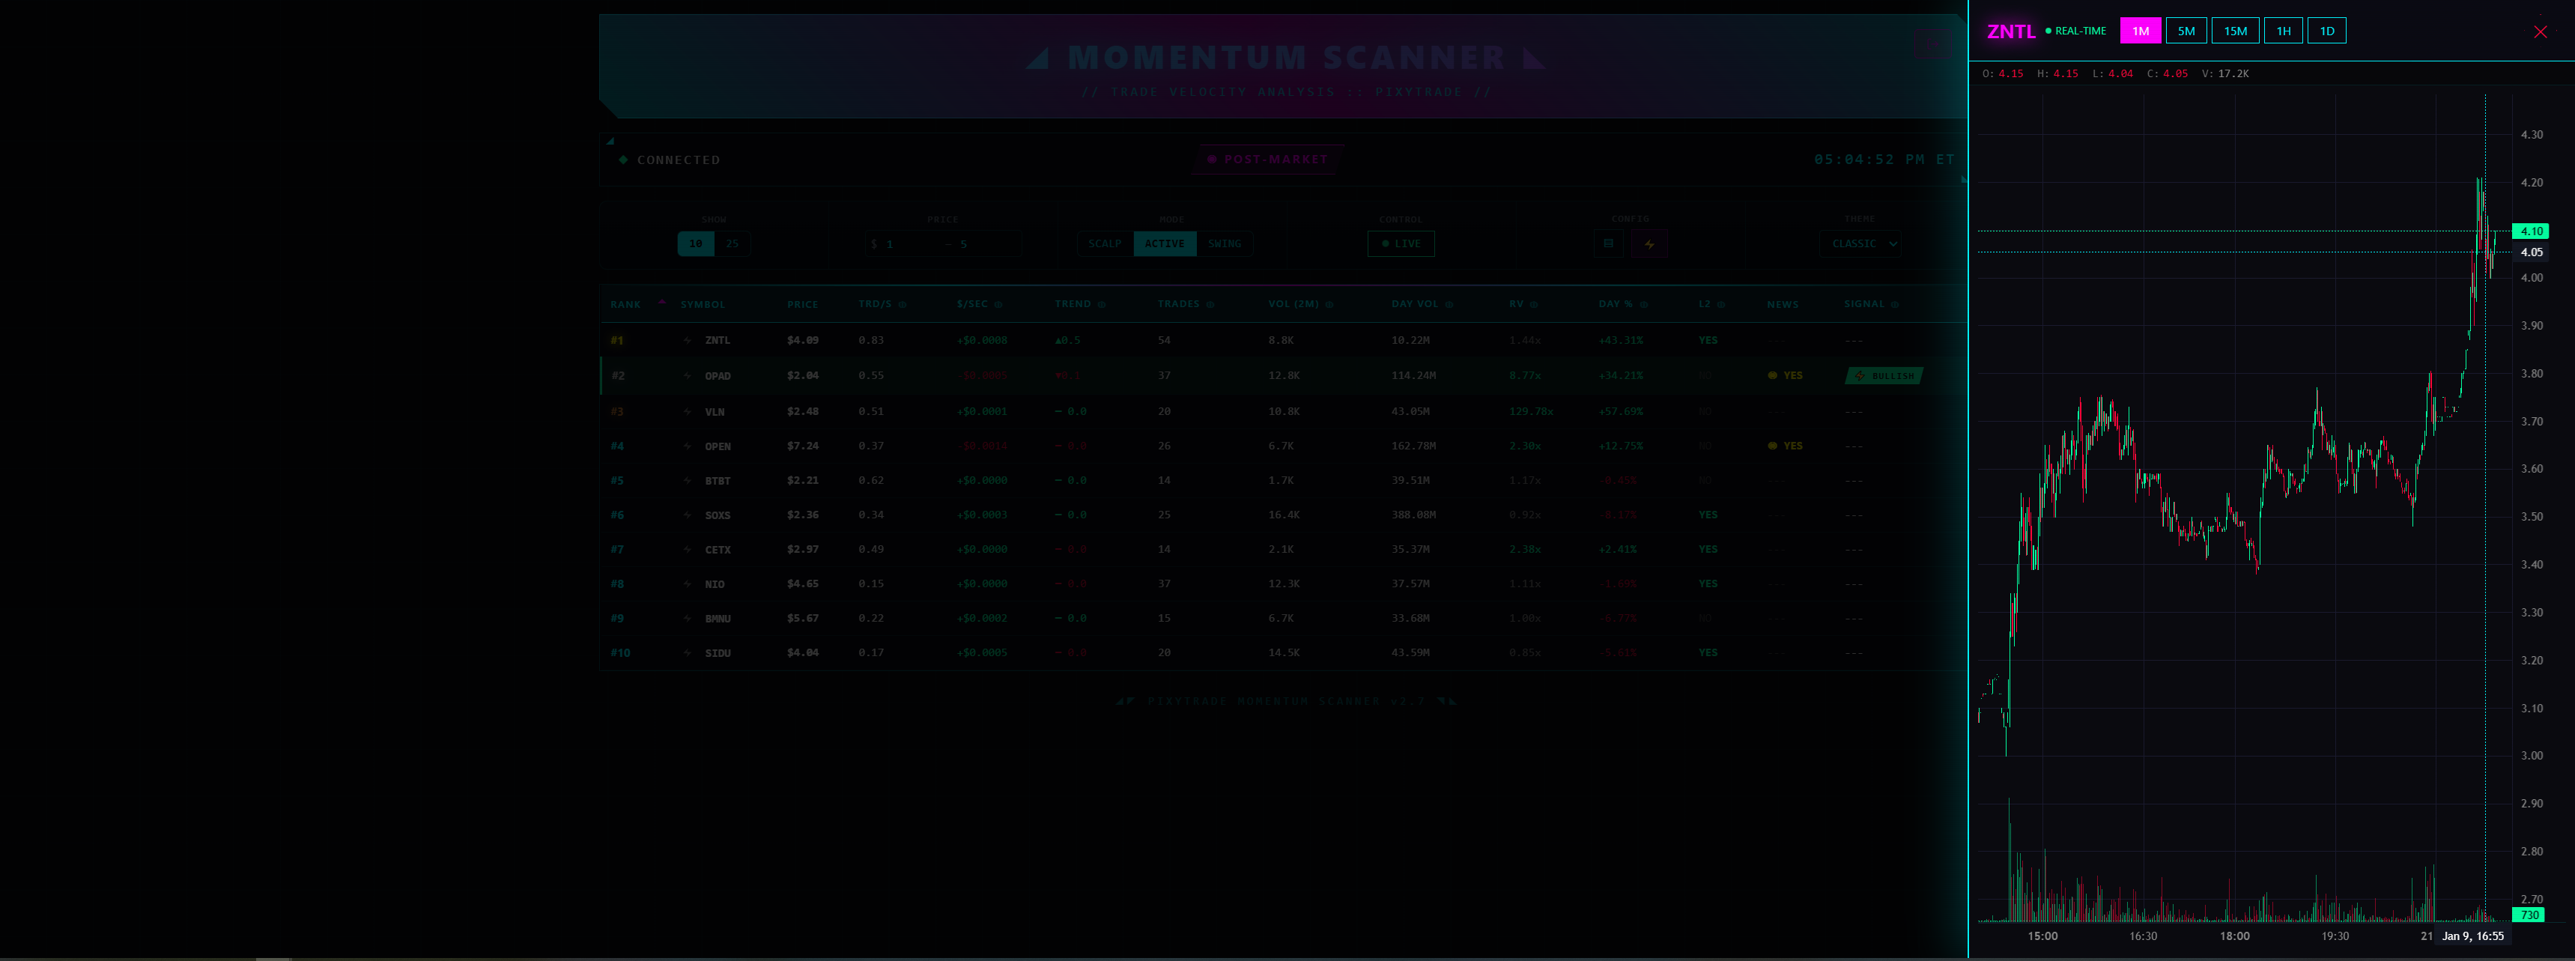Select the list view Config icon
The image size is (2575, 961).
pyautogui.click(x=1608, y=243)
